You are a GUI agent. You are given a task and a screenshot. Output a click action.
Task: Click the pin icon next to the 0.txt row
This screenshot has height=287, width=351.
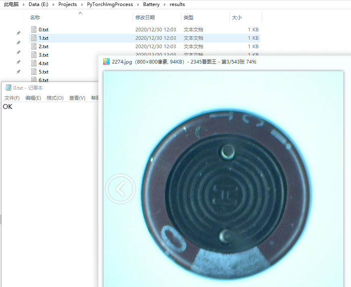point(19,33)
